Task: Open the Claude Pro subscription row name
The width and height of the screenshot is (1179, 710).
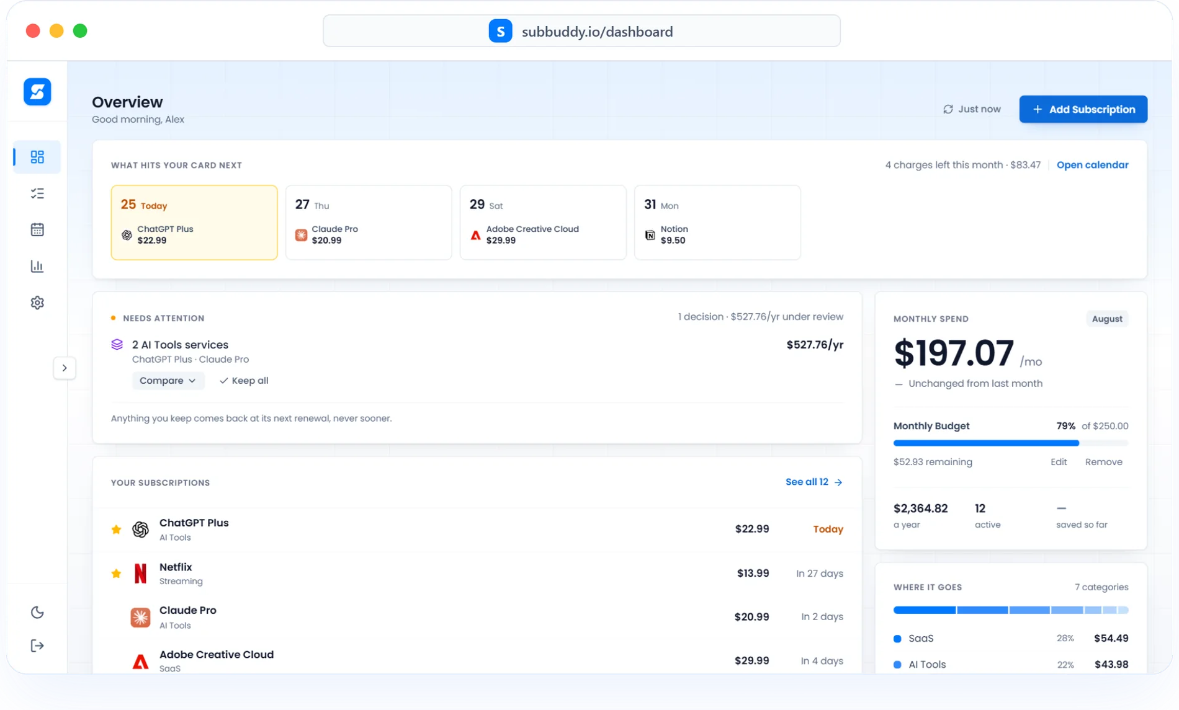Action: [x=187, y=610]
